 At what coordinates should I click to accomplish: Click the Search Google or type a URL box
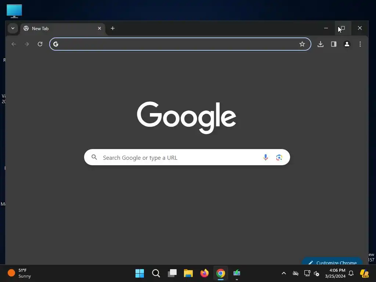pos(187,157)
